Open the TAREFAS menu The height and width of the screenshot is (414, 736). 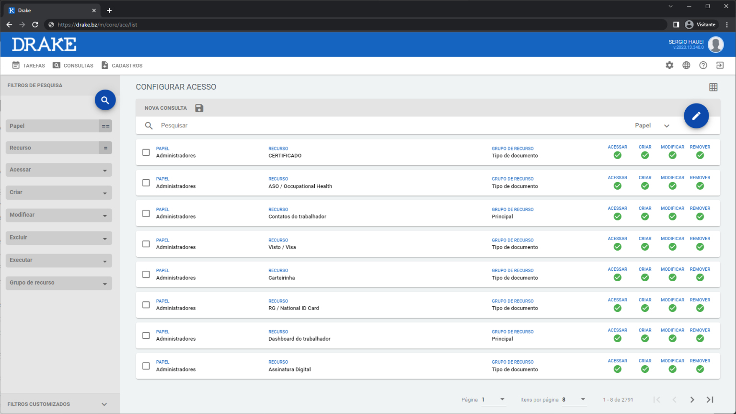[29, 66]
